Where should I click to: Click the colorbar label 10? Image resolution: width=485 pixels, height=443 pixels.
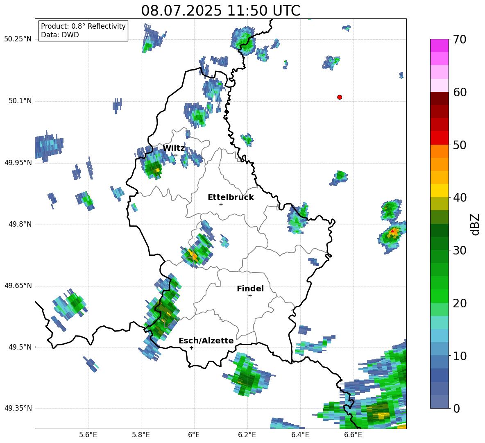coord(460,356)
